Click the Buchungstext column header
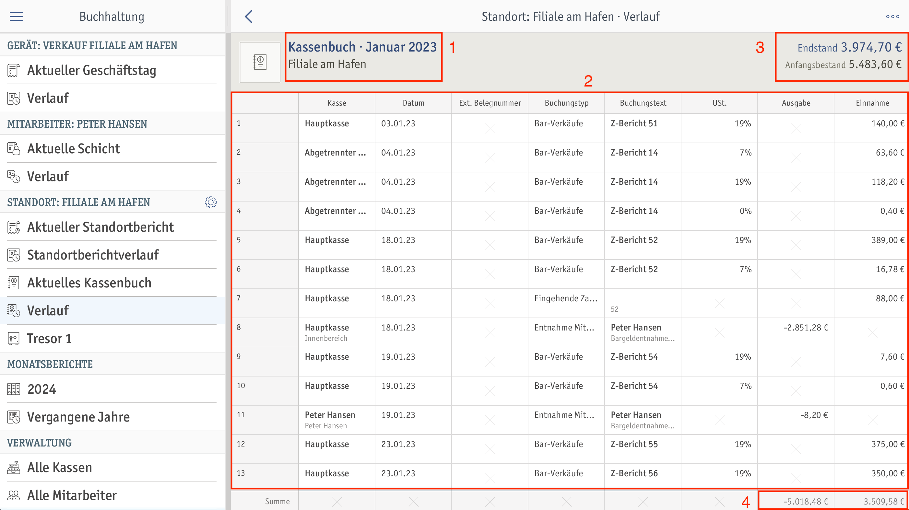 643,103
